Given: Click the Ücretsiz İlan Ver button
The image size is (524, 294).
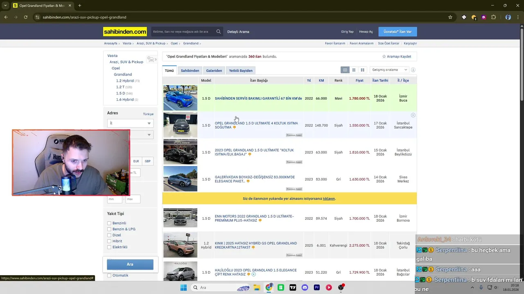Looking at the screenshot, I should tap(398, 31).
